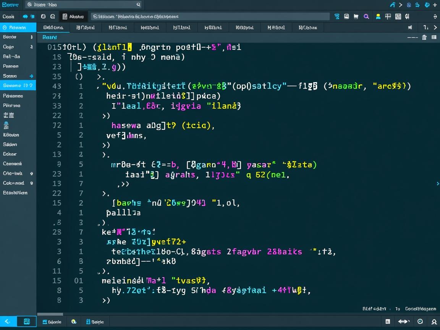Switch to the second editor tab
This screenshot has width=440, height=330.
tap(85, 27)
